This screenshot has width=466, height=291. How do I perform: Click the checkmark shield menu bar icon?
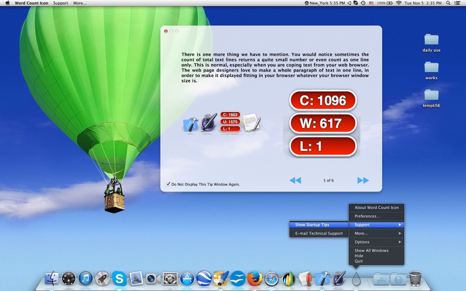tap(356, 3)
